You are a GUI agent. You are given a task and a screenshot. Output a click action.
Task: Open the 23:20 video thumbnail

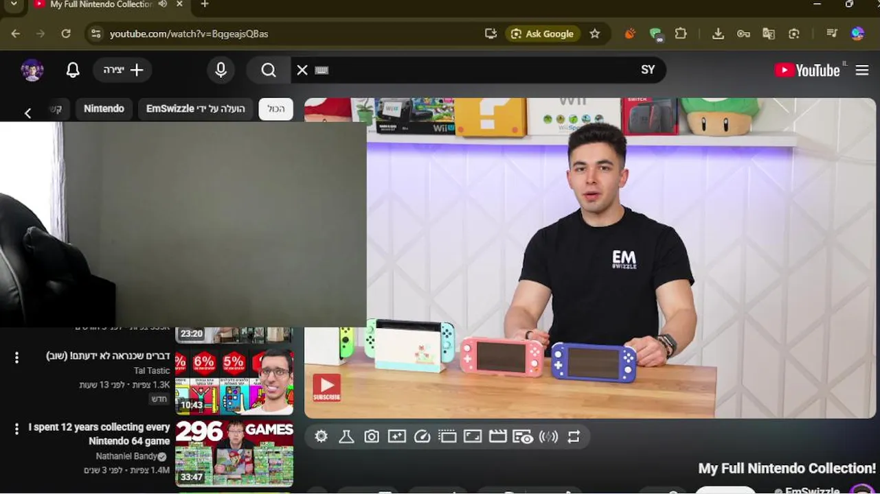234,335
